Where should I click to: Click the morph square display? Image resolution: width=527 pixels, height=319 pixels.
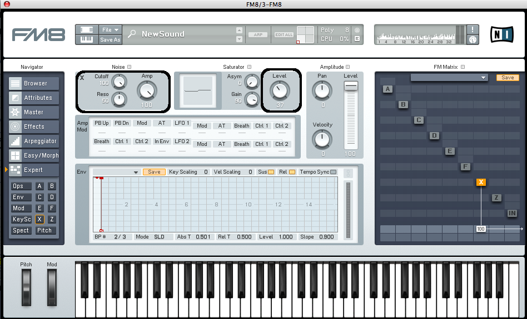click(x=306, y=34)
